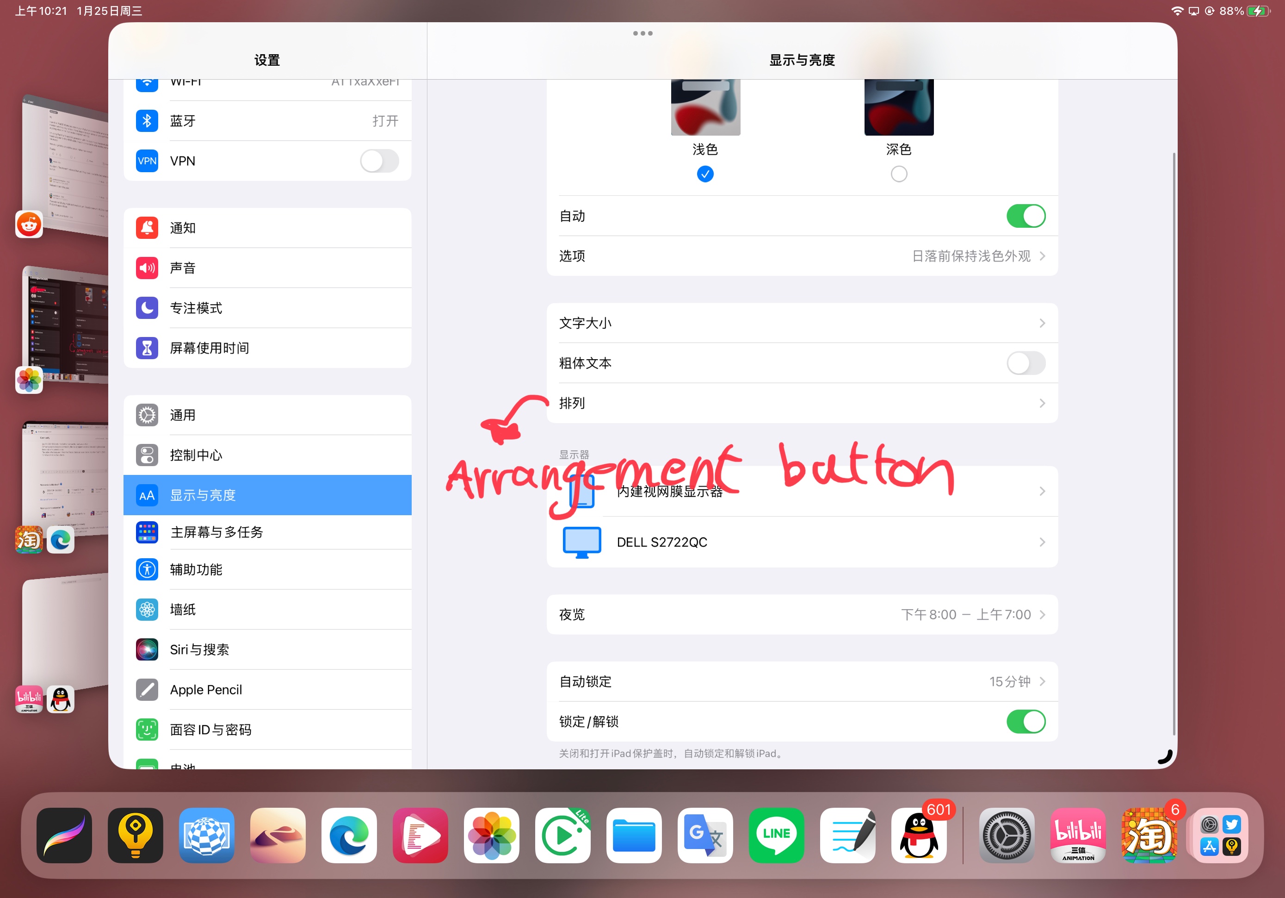
Task: Launch the LINE app from dock
Action: point(776,835)
